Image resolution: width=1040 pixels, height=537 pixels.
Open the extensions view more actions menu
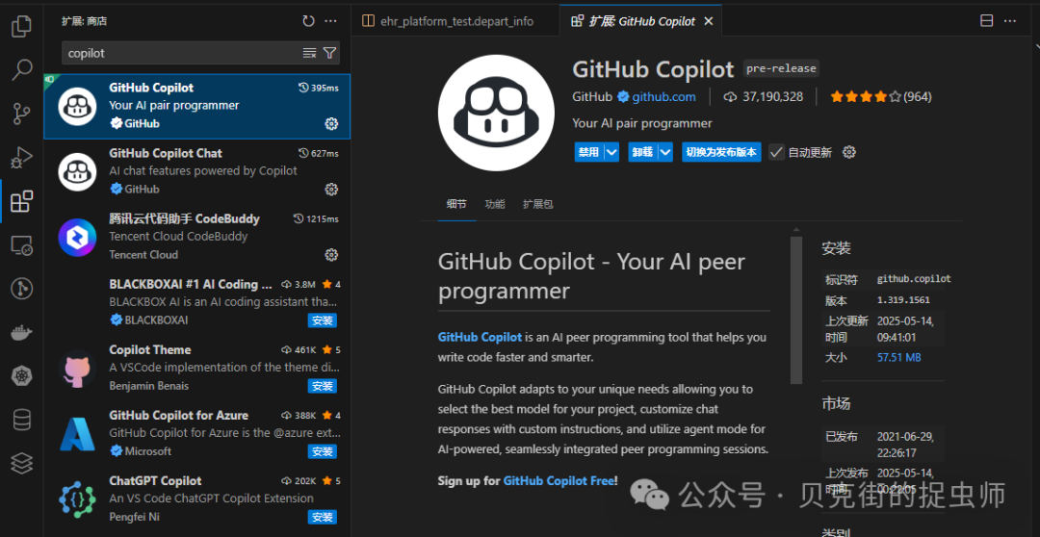[x=331, y=21]
